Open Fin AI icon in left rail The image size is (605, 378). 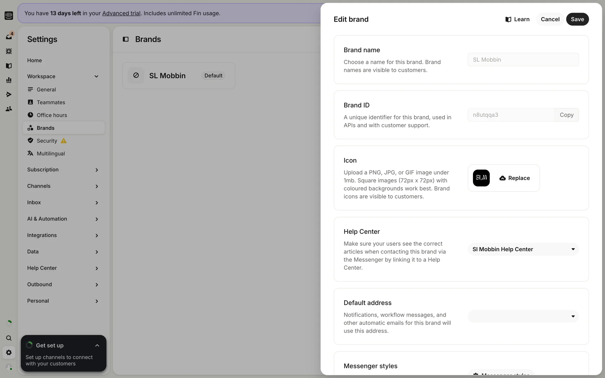click(9, 51)
